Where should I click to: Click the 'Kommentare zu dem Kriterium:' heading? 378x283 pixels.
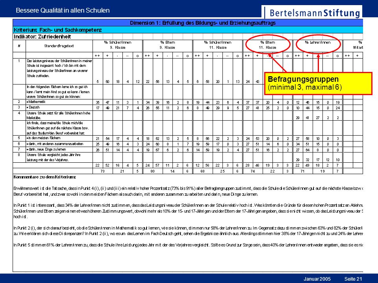click(x=44, y=177)
